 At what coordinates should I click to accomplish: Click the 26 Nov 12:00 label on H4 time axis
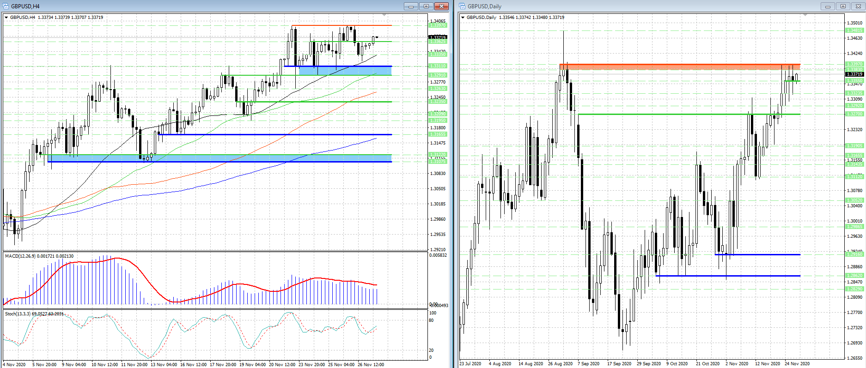[x=371, y=364]
